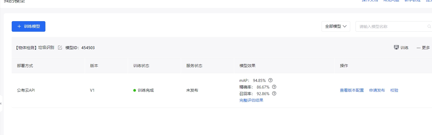Click the 召回率 help question icon
Viewport: 432px width, 135px height.
(274, 94)
